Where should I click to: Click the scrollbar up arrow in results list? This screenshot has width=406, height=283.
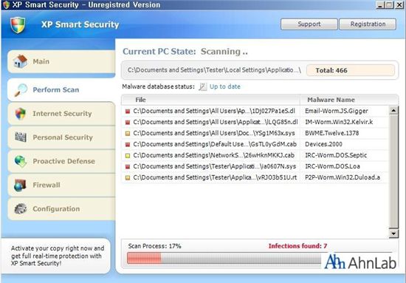coord(393,110)
